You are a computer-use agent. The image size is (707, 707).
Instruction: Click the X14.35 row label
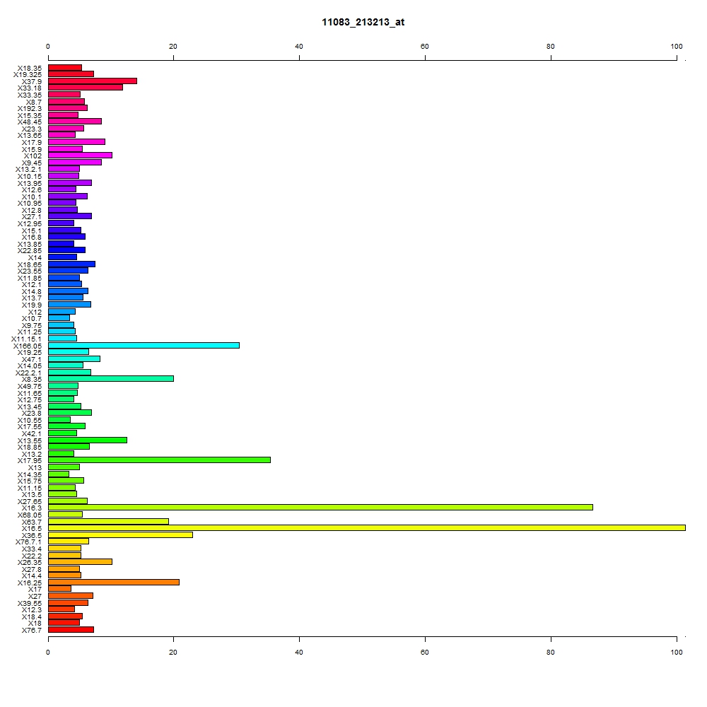[x=30, y=475]
